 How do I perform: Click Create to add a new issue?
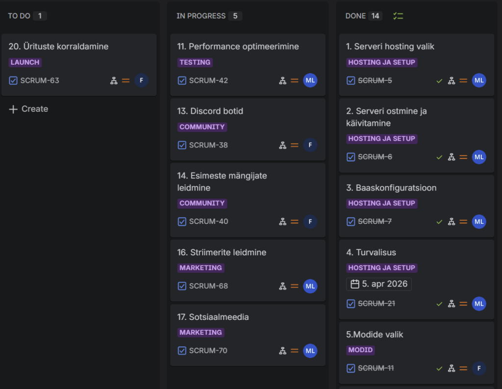pyautogui.click(x=28, y=109)
